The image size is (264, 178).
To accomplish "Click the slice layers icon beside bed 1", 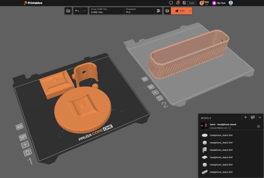I will coord(19,126).
